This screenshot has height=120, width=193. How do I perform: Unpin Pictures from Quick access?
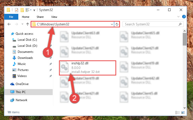(51, 70)
